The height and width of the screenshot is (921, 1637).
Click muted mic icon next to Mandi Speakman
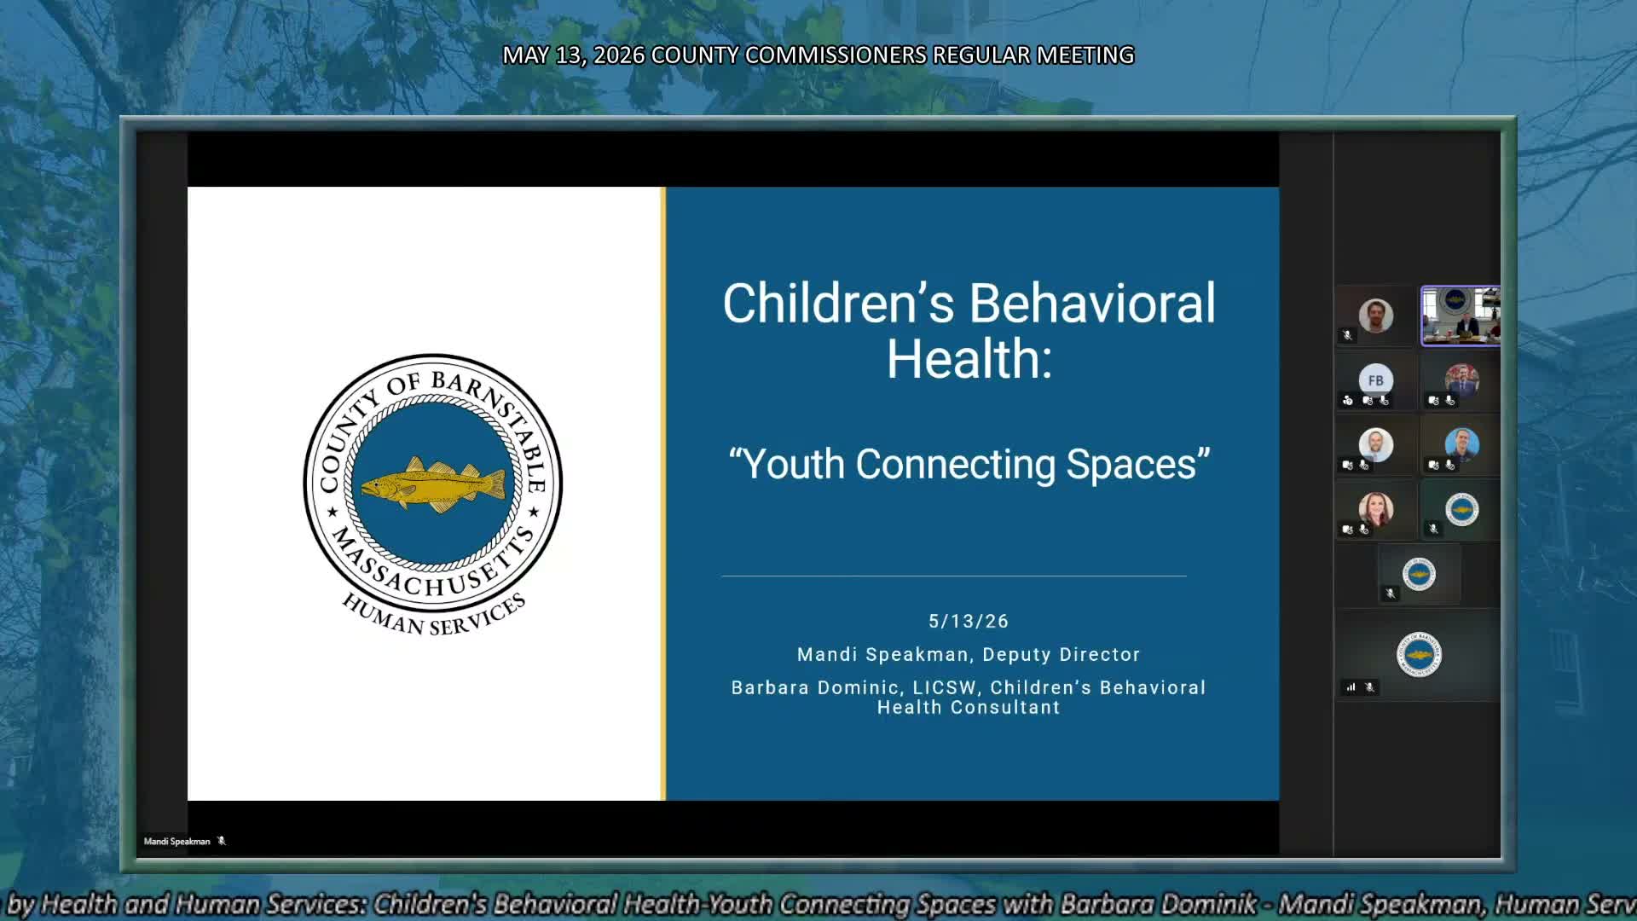click(222, 841)
